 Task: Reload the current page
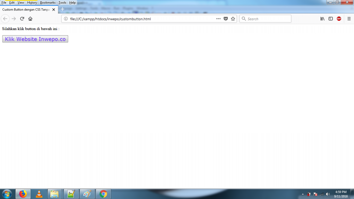pos(22,19)
